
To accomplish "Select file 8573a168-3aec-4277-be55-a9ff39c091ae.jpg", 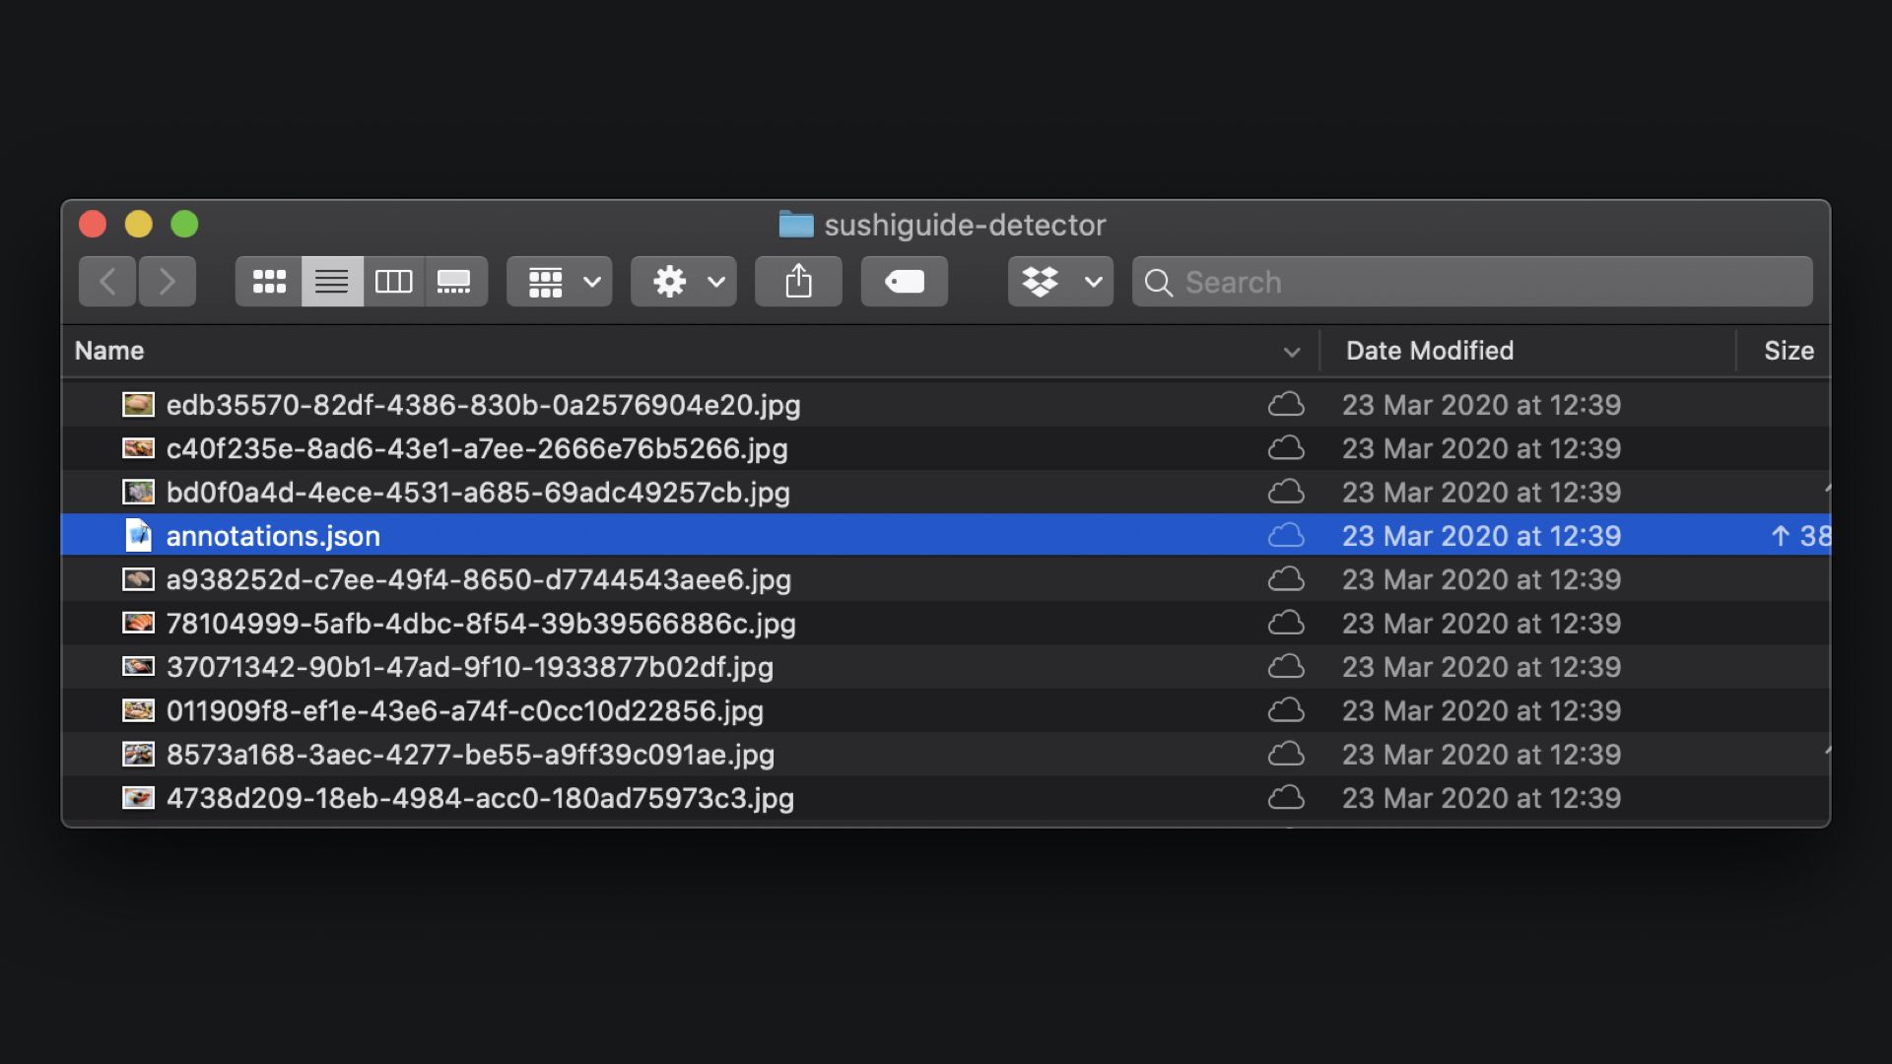I will pos(470,755).
